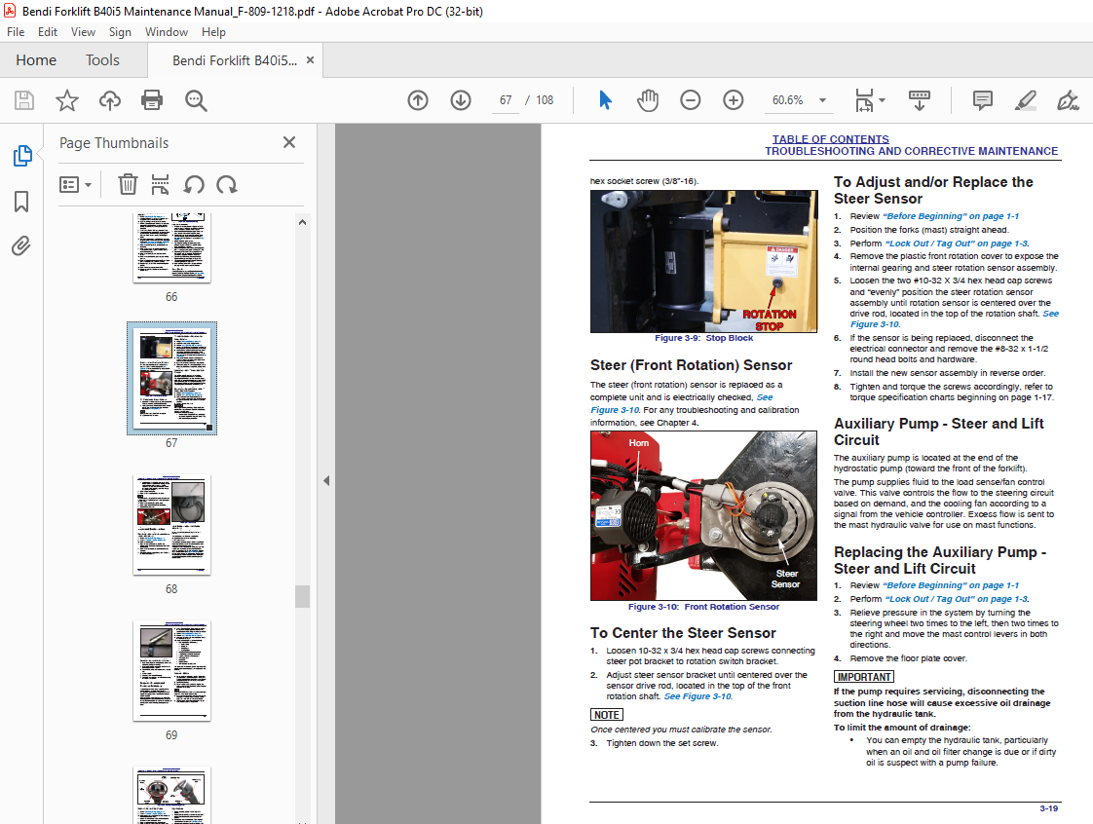Open the Bookmarks pane
This screenshot has height=824, width=1093.
coord(21,202)
